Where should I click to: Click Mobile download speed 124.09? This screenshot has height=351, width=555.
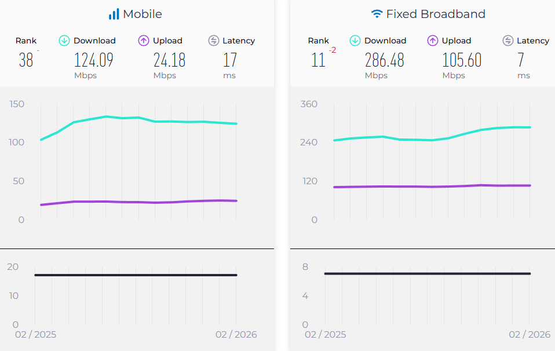[x=93, y=60]
